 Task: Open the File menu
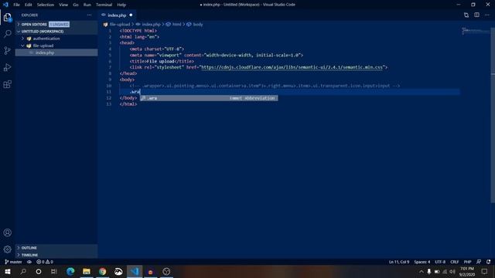coord(16,5)
